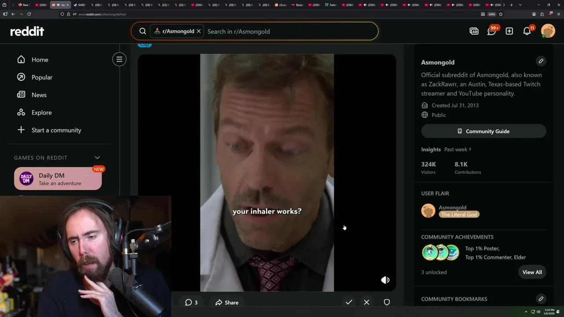Open the Firefox account icon
Screen dimensions: 564x317
(x=534, y=14)
